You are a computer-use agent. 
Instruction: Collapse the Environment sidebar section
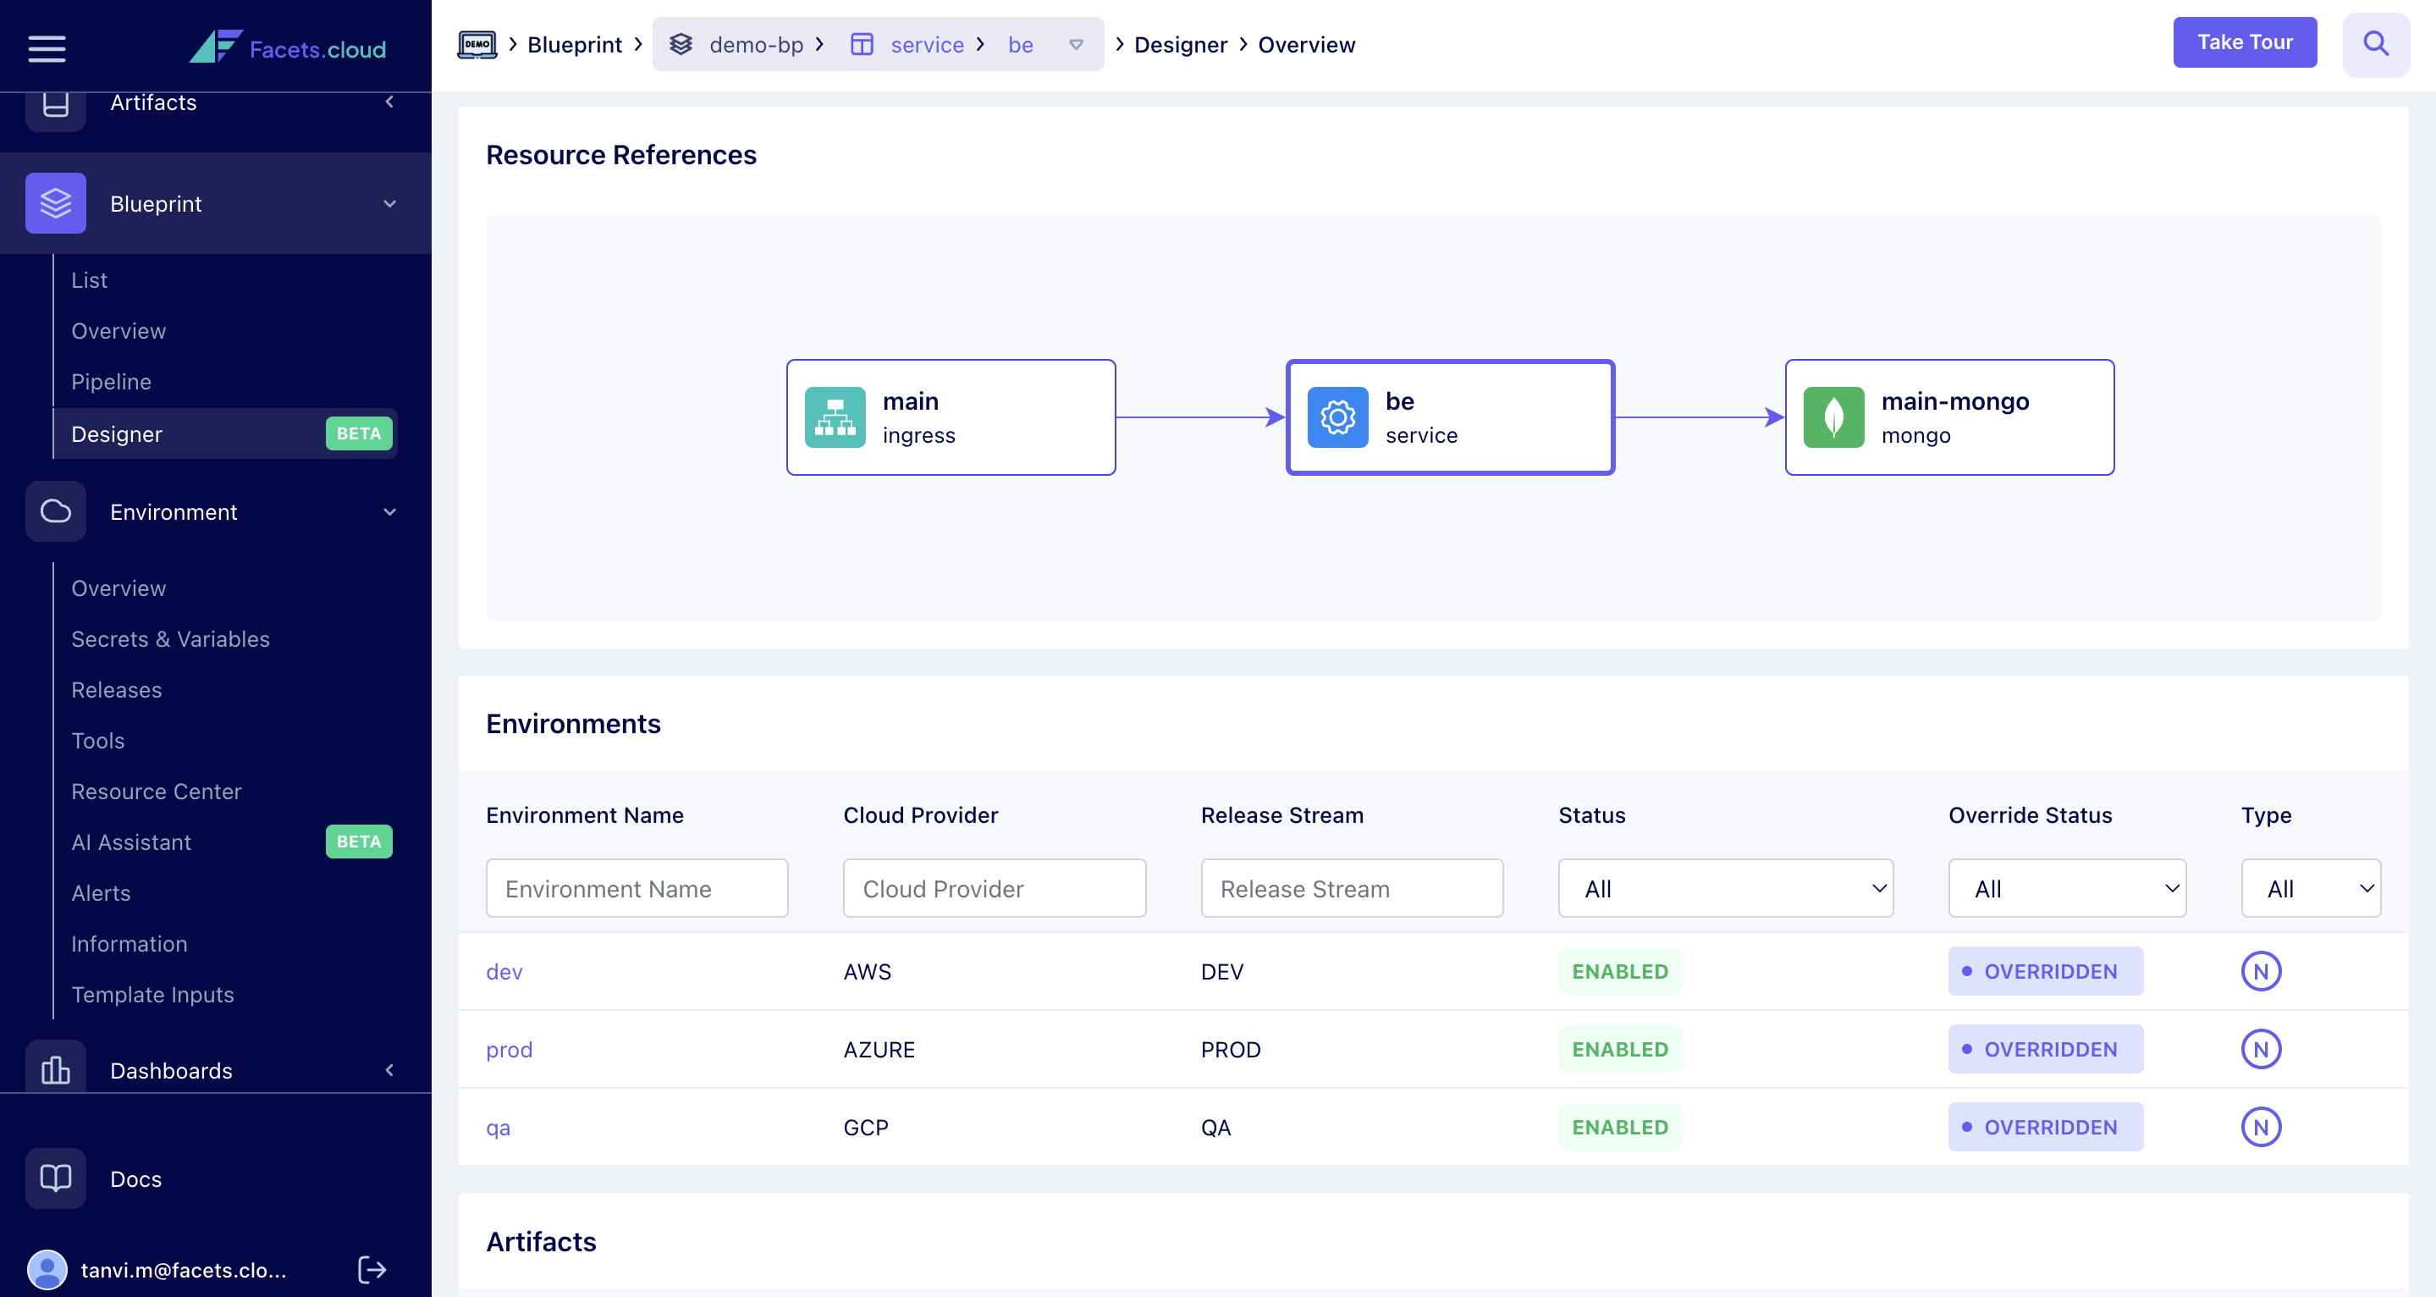click(389, 511)
